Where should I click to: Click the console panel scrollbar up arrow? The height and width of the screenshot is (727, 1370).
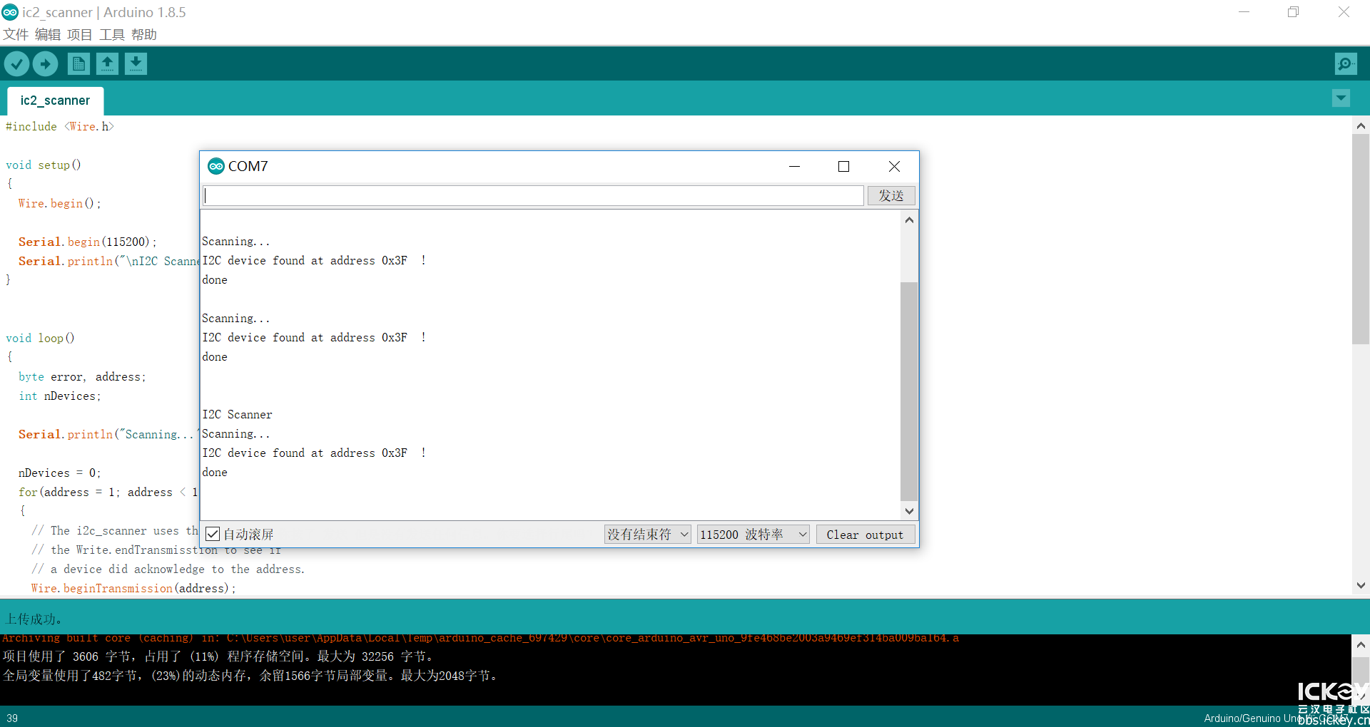pyautogui.click(x=1361, y=644)
